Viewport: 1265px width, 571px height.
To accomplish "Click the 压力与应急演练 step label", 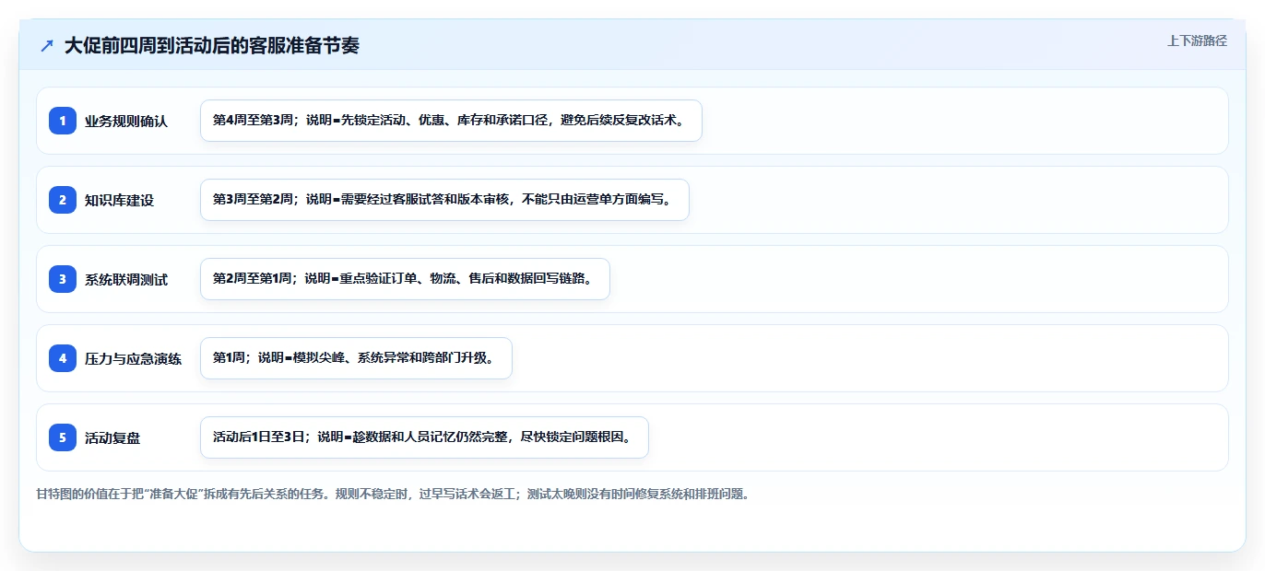I will pyautogui.click(x=133, y=359).
